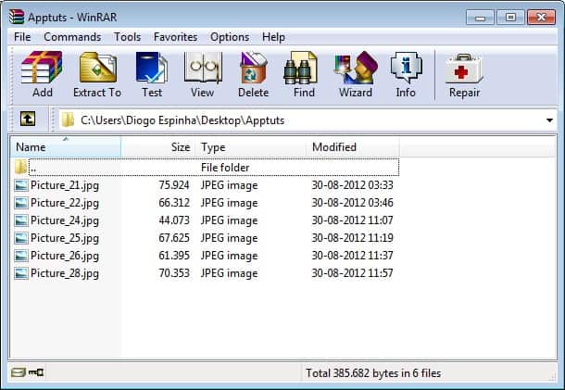Click the 30-08-2012 03:33 modified date

click(x=352, y=185)
